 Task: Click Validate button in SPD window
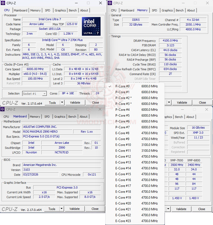181,209
